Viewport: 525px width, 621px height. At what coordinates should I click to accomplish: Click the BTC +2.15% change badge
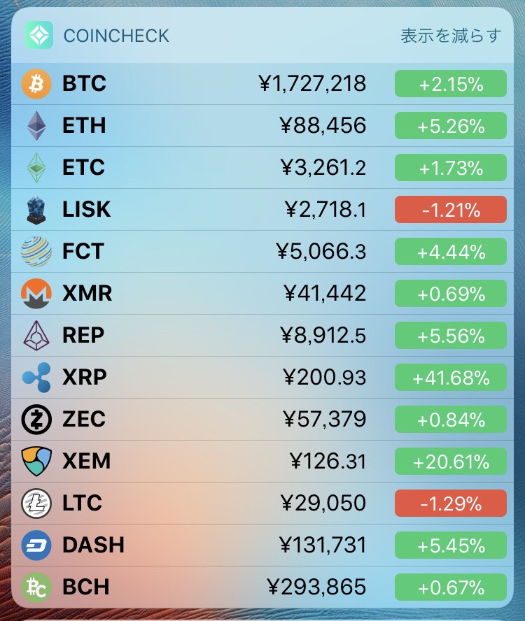[x=451, y=83]
